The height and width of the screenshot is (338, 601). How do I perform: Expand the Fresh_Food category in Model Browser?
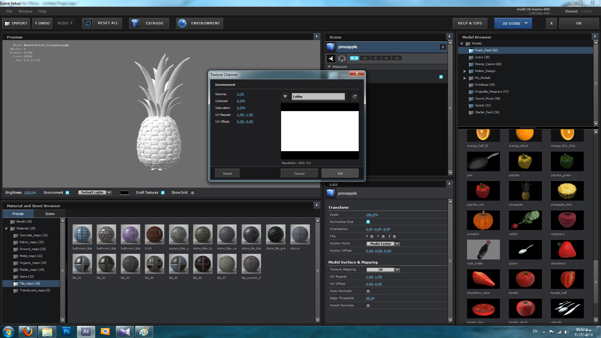click(x=465, y=50)
